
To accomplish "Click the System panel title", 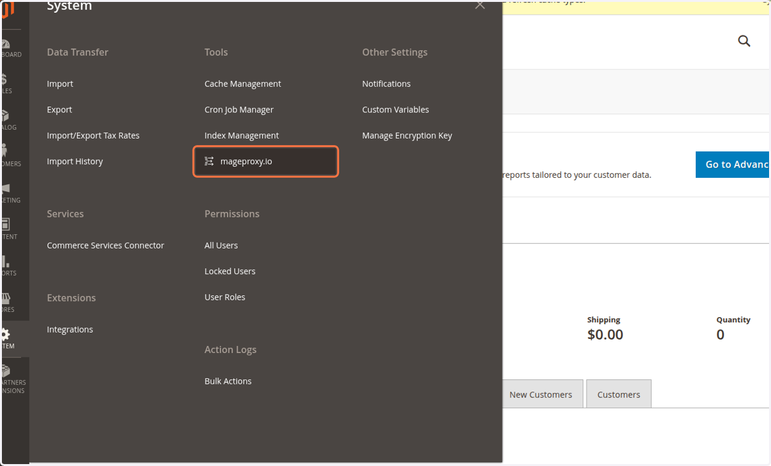I will tap(69, 6).
